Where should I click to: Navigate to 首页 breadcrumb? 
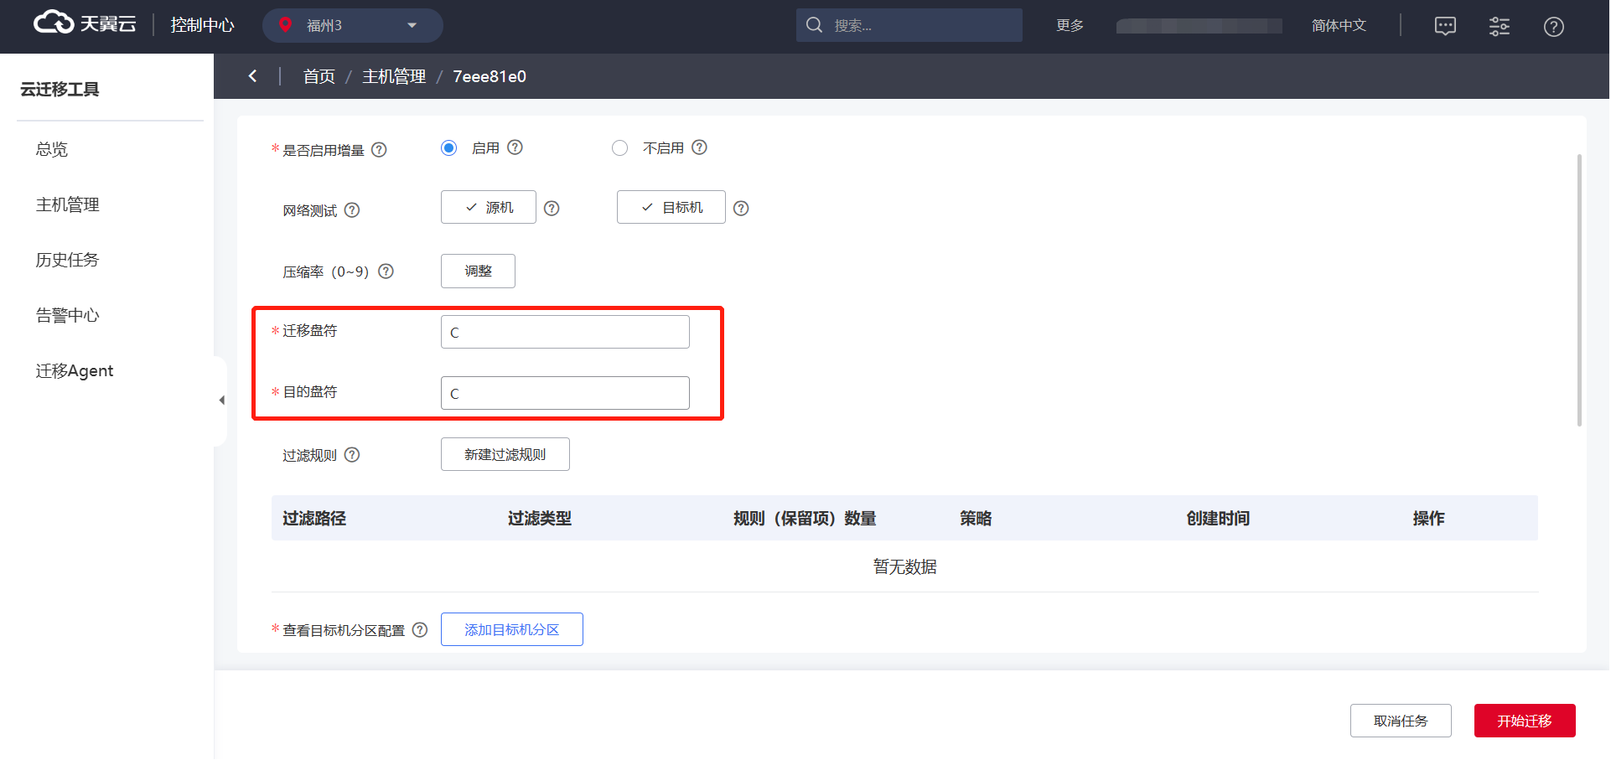pos(319,76)
